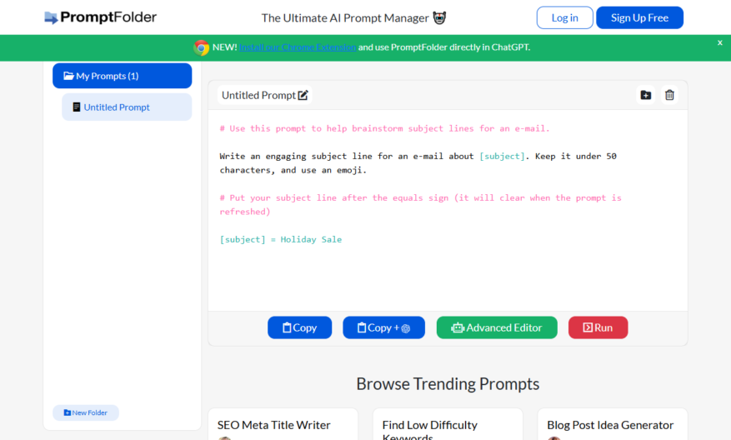731x440 pixels.
Task: Edit the prompt title pencil icon
Action: click(x=303, y=95)
